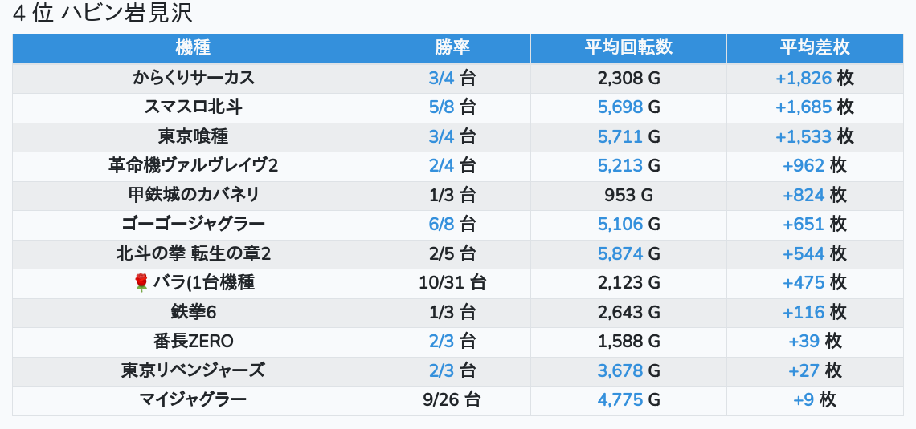916x429 pixels.
Task: Click the 5,874 average spins value
Action: tap(620, 253)
